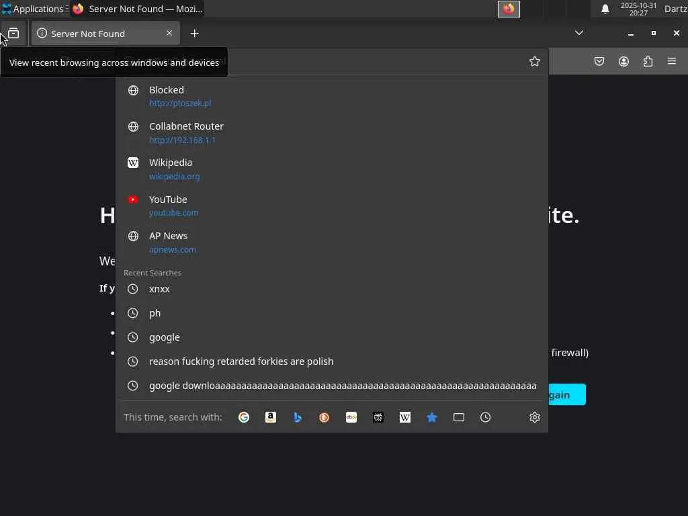Select the recent search ending 'are polish'

click(332, 361)
